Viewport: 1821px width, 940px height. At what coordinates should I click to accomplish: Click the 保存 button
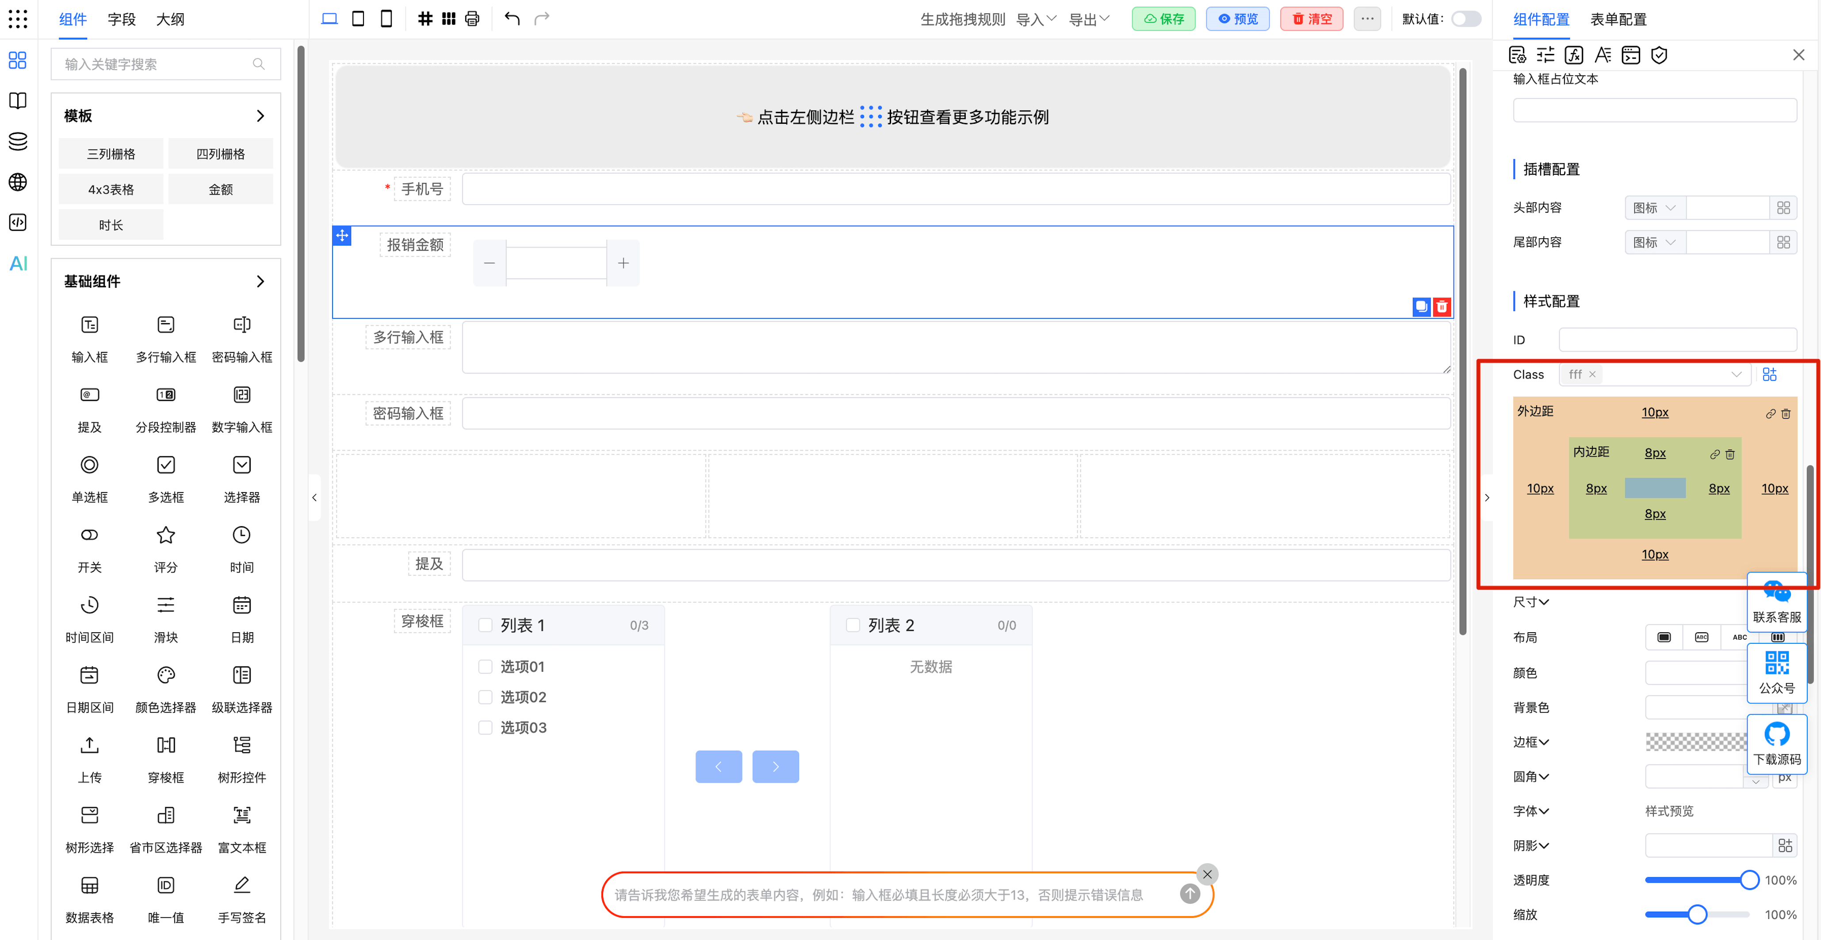(1163, 19)
